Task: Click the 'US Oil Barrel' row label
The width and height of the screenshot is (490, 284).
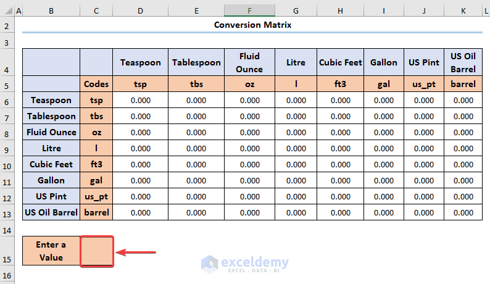Action: pos(51,212)
